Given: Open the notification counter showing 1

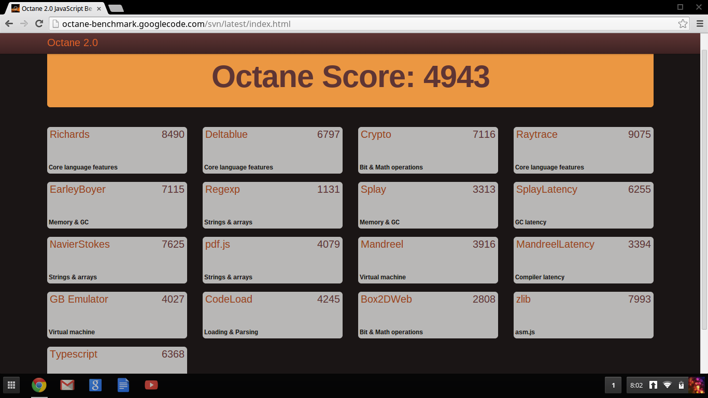Looking at the screenshot, I should (x=614, y=385).
